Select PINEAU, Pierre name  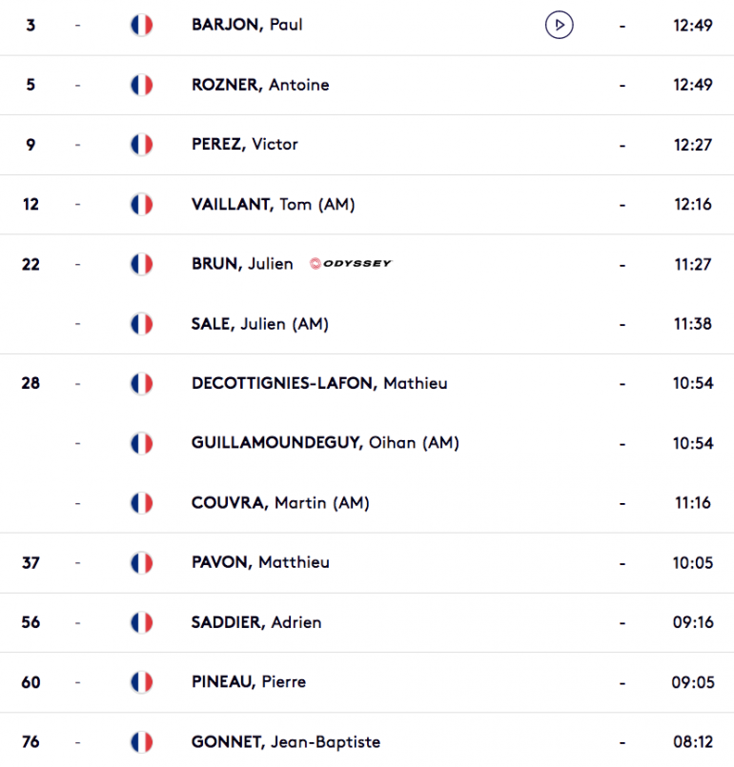(x=249, y=682)
